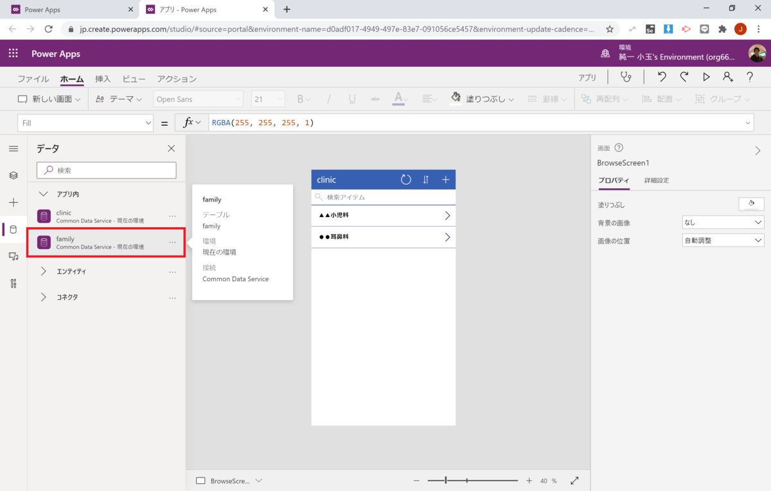Image resolution: width=771 pixels, height=491 pixels.
Task: Open the Advanced tools icon in left rail
Action: 13,284
